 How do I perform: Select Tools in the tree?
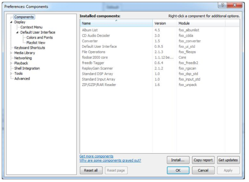point(19,74)
